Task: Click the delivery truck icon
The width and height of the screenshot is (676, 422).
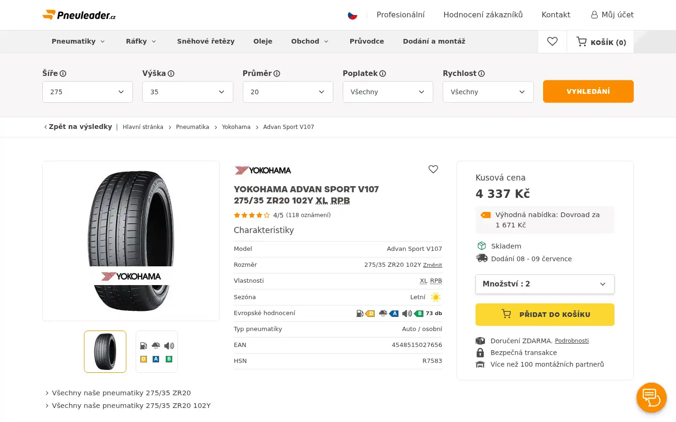Action: 482,258
